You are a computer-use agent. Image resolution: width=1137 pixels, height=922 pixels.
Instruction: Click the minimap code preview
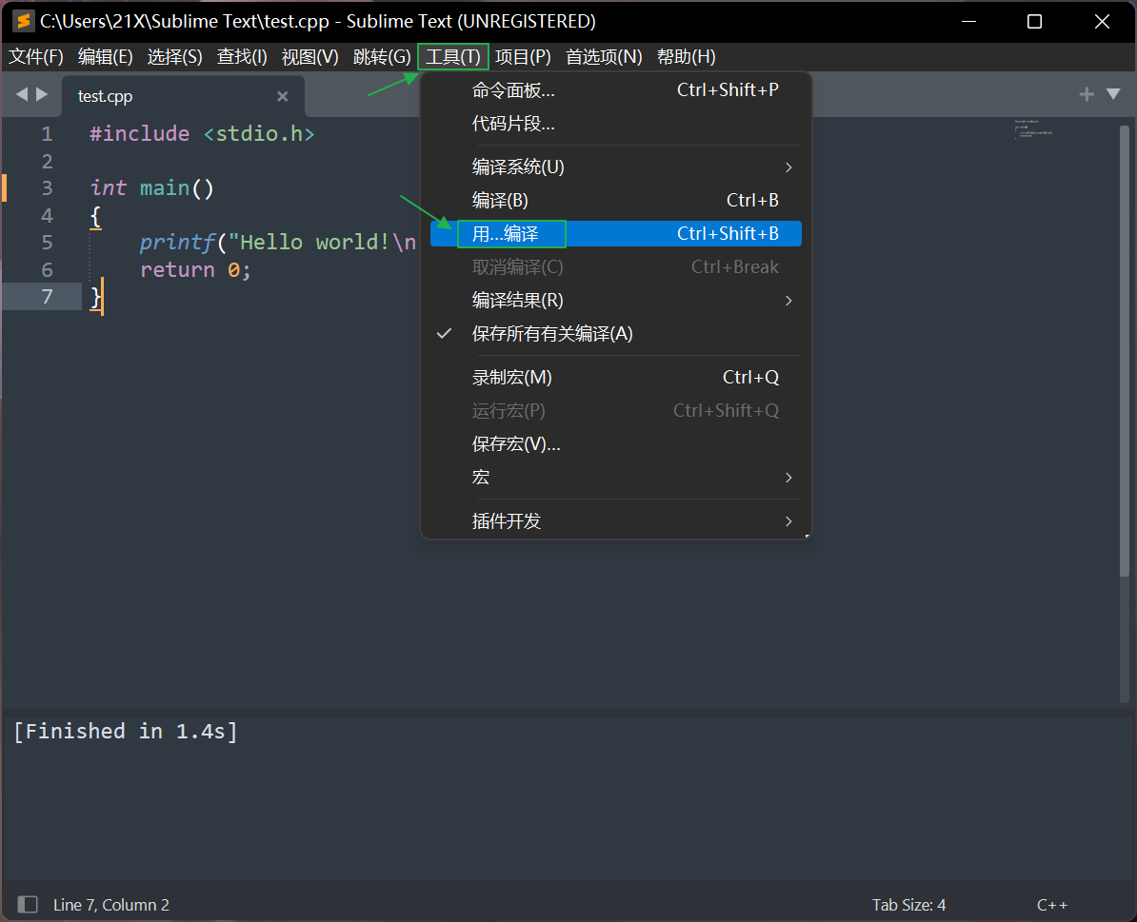click(1033, 128)
